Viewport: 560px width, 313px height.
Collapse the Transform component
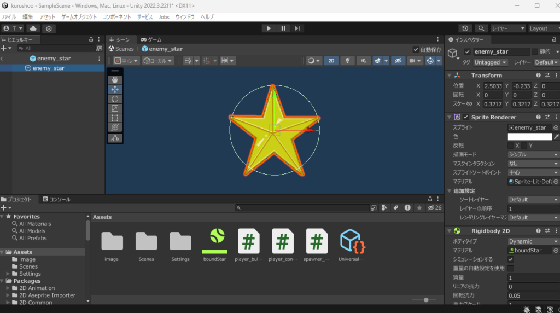pos(450,75)
